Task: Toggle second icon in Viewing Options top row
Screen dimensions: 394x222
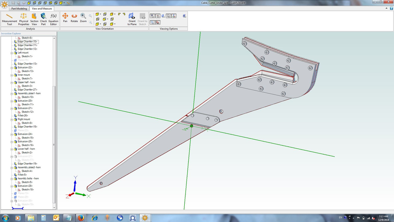Action: tap(158, 16)
